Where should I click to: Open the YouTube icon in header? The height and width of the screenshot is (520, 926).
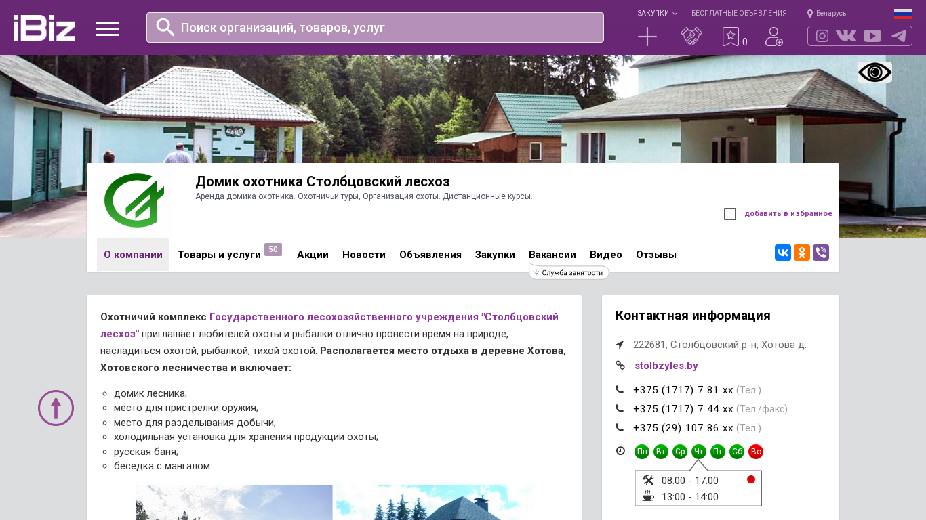872,36
